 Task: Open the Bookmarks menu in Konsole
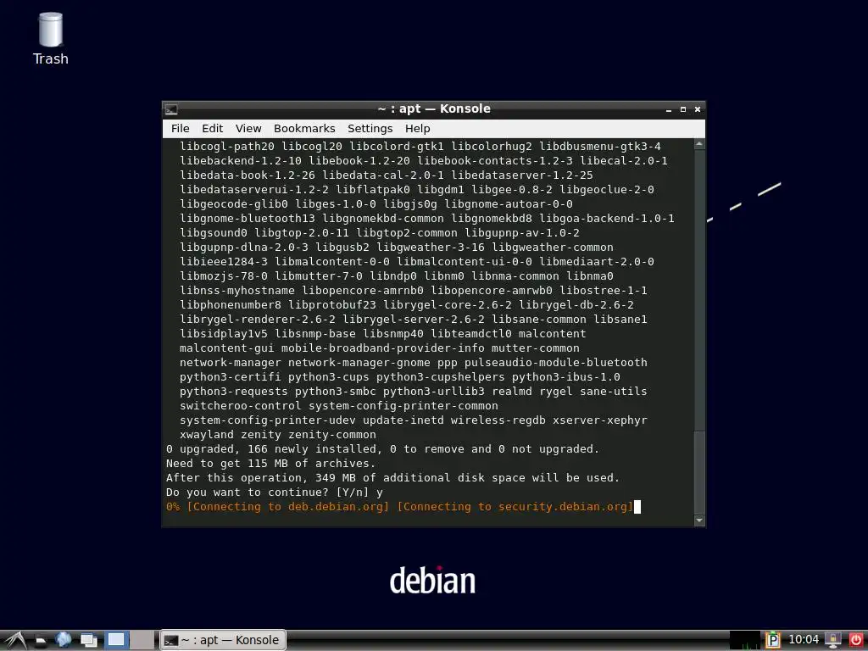[304, 129]
